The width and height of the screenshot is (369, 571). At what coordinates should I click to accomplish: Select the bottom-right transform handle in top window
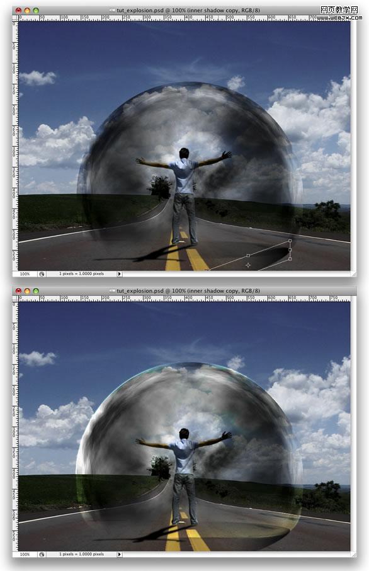[x=290, y=259]
